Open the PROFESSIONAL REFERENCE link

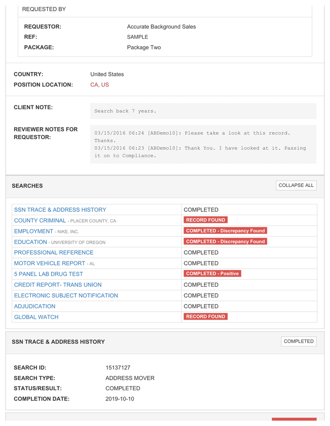pyautogui.click(x=54, y=252)
